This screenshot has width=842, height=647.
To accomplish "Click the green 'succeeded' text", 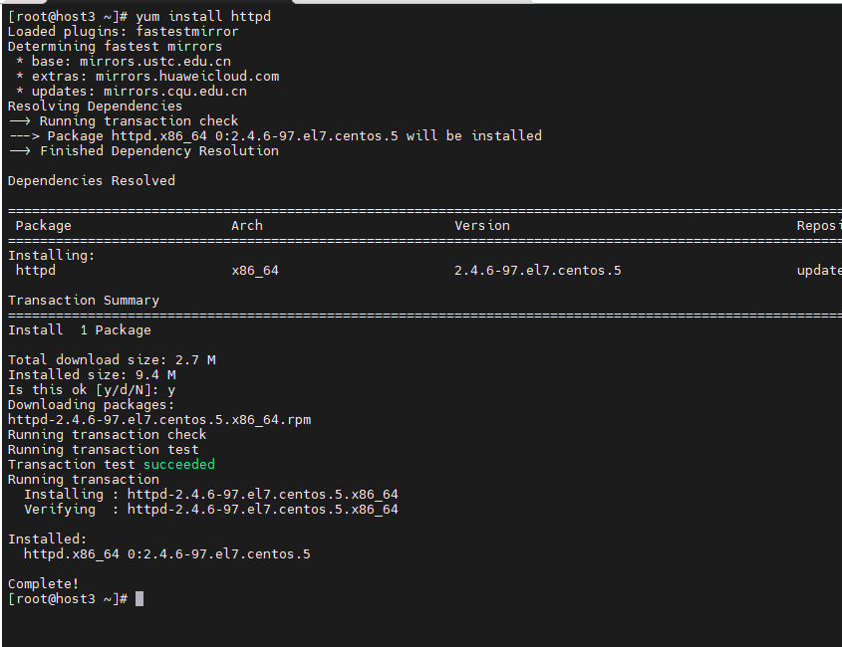I will 179,464.
